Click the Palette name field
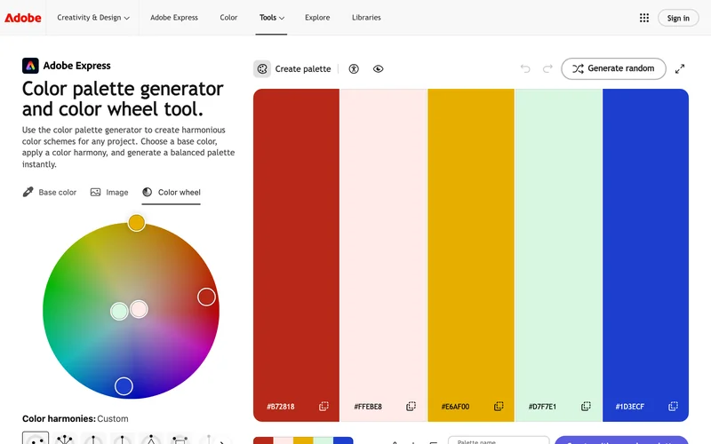Viewport: 711px width, 444px height. (x=499, y=440)
